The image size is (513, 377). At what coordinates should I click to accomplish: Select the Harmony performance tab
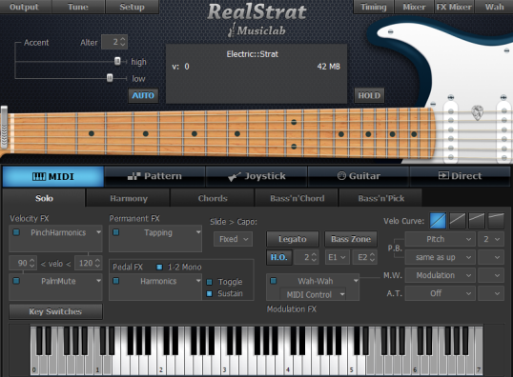click(128, 198)
